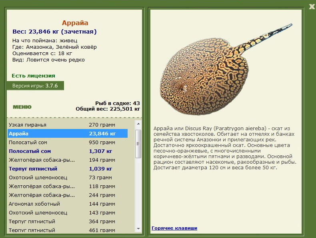Select Охотский шлемоносец 143 грамм entry
The height and width of the screenshot is (238, 316).
click(x=68, y=213)
